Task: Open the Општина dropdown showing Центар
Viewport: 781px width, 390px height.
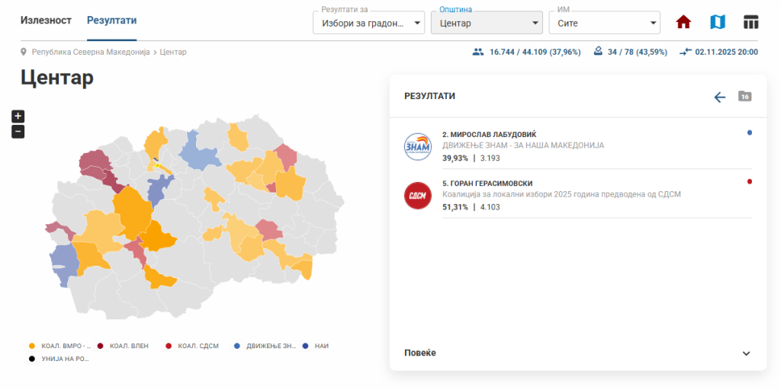Action: pos(486,24)
